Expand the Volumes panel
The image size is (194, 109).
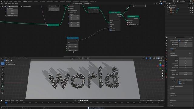172,89
